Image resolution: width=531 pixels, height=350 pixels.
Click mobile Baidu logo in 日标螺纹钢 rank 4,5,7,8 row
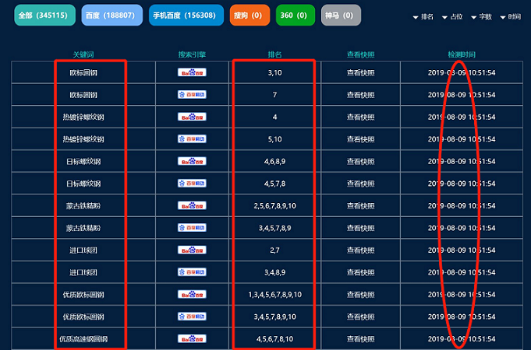[192, 184]
